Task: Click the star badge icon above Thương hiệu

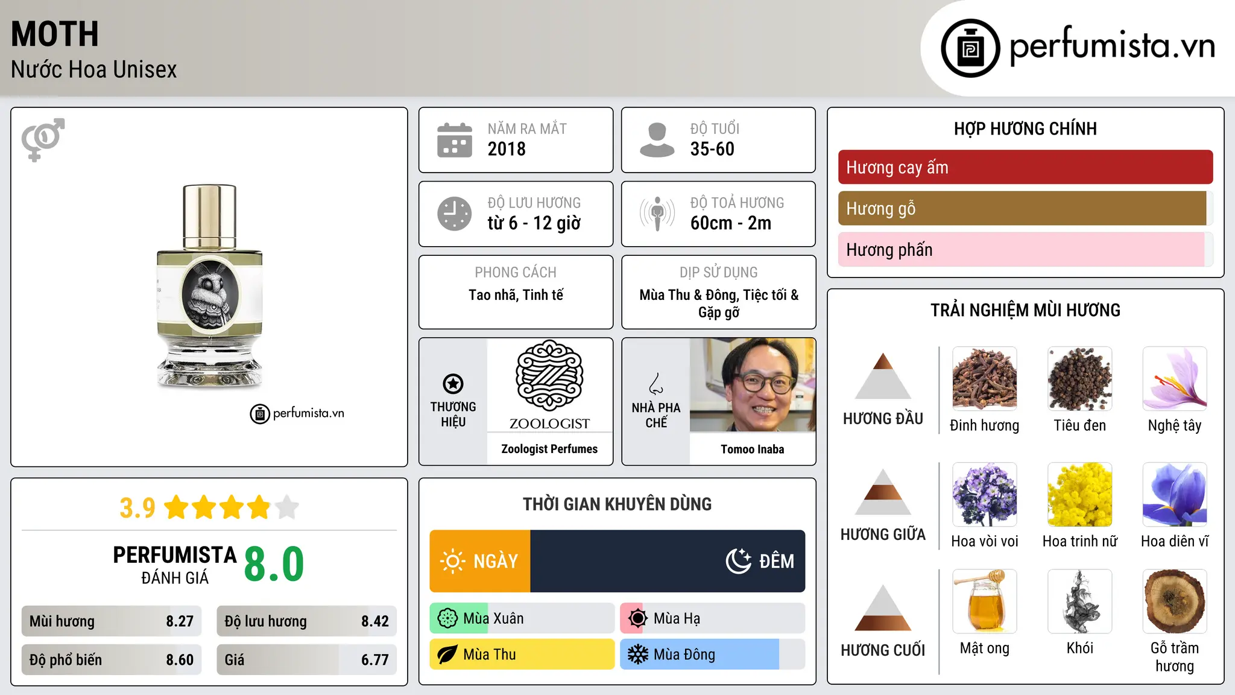Action: (453, 384)
